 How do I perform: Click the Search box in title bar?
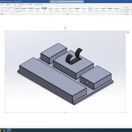[x=67, y=1]
